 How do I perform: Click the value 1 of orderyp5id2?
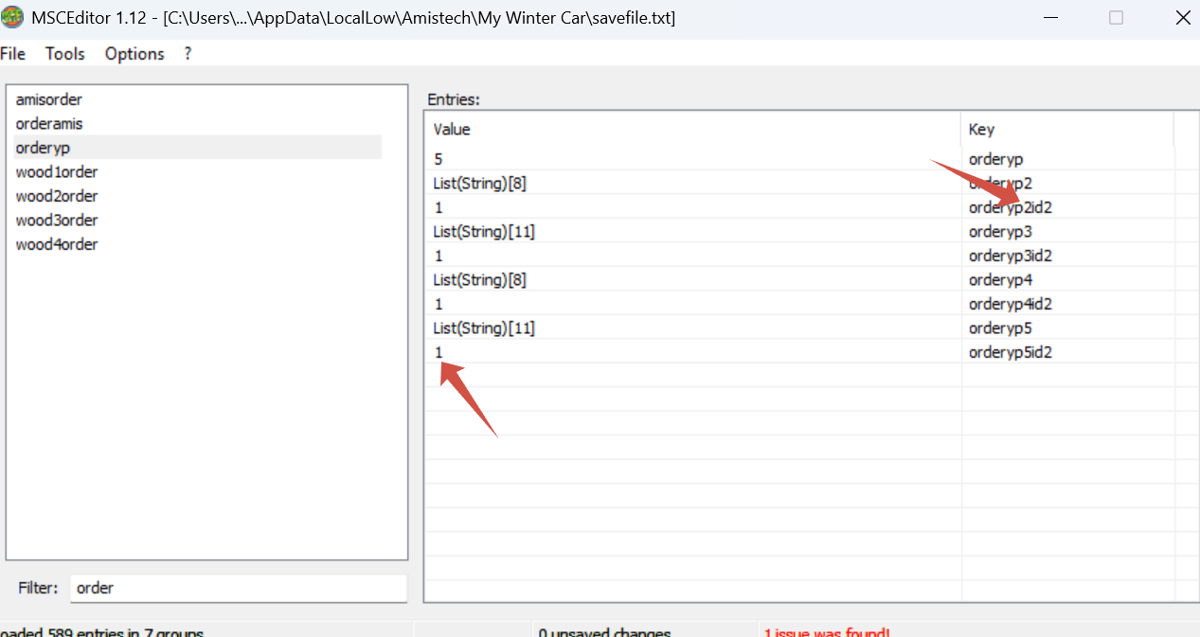(439, 352)
